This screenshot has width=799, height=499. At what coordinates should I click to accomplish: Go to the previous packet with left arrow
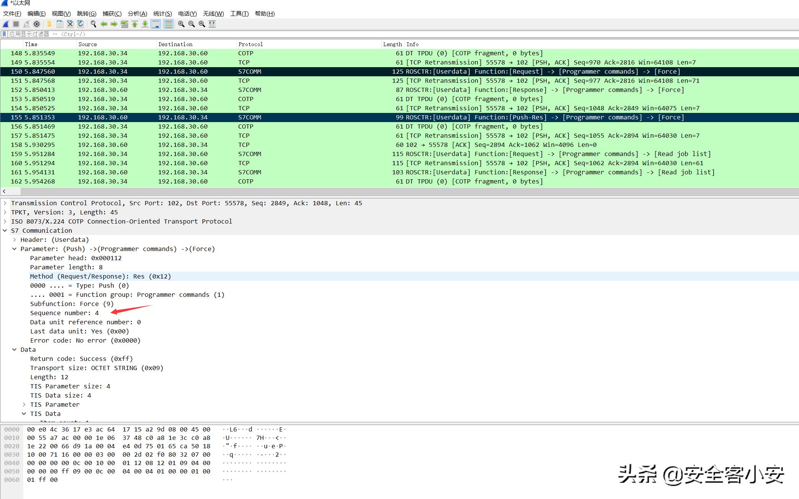click(x=103, y=24)
